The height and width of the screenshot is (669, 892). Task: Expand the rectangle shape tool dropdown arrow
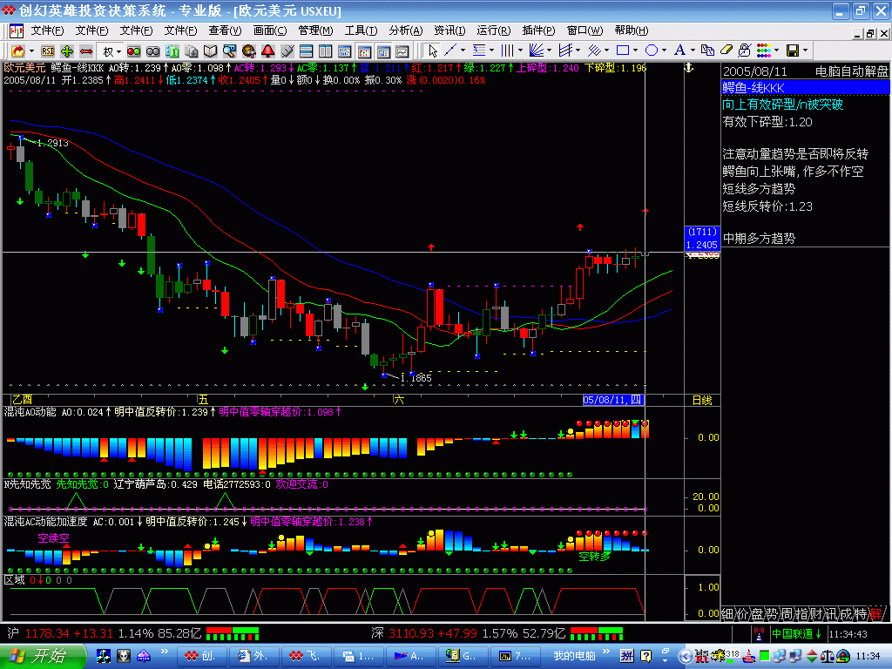pyautogui.click(x=636, y=51)
